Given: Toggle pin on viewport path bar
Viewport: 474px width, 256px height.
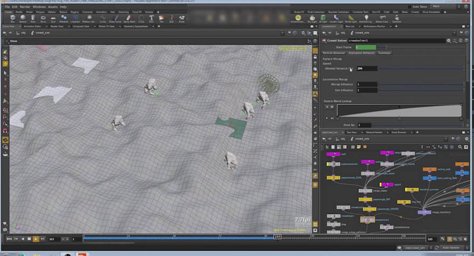Looking at the screenshot, I should [290, 33].
